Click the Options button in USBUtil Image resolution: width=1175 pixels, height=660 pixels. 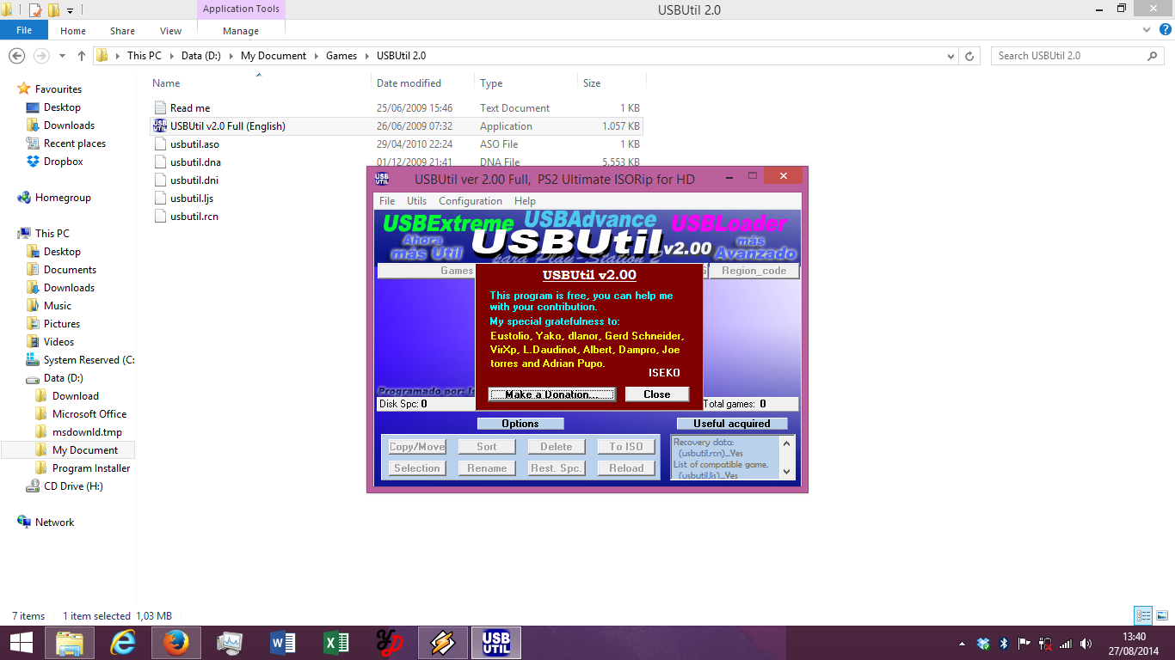[520, 424]
